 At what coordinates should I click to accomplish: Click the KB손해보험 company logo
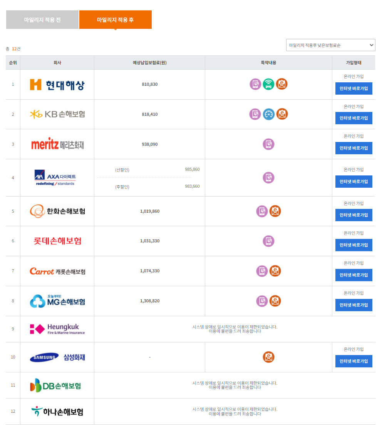tap(57, 114)
